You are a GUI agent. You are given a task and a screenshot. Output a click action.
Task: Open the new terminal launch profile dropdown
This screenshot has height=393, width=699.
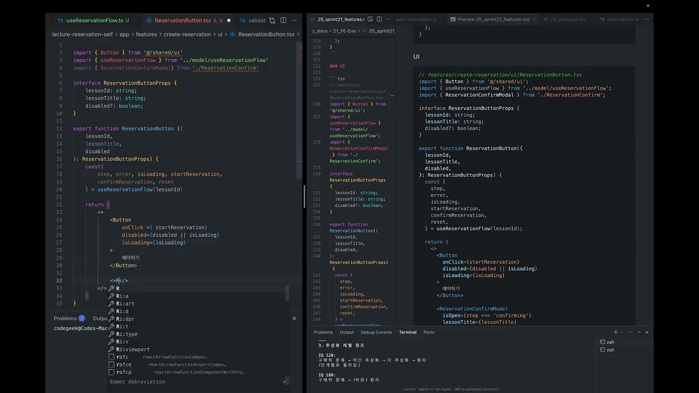(x=621, y=332)
